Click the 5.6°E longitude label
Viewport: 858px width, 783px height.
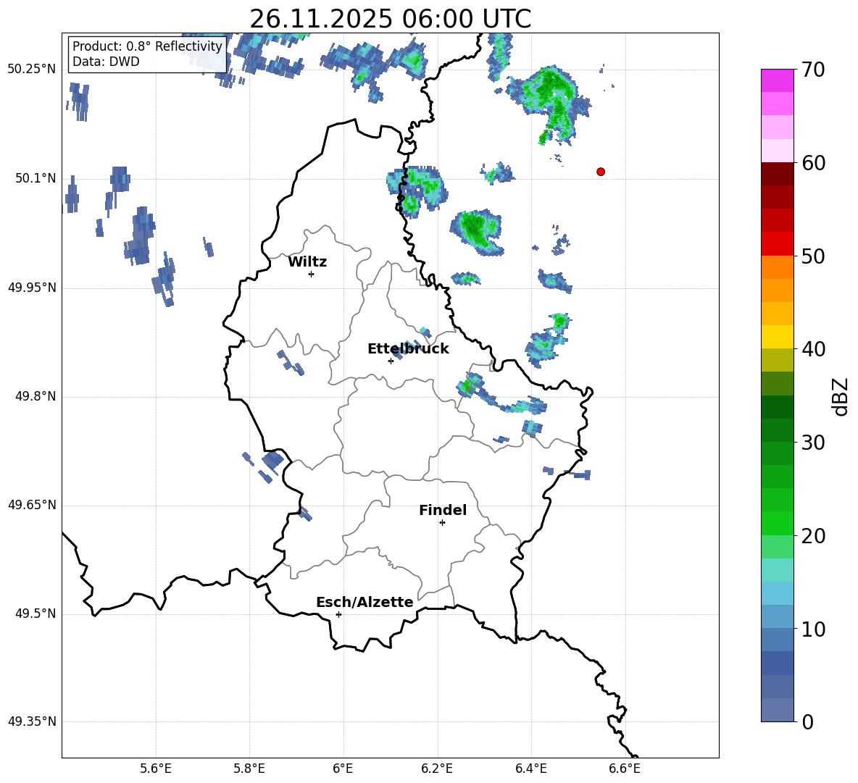pos(156,769)
